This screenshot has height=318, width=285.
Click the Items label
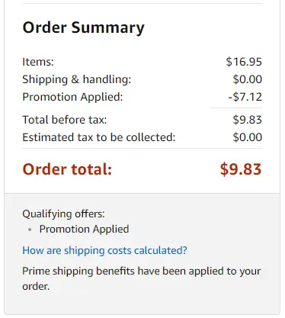coord(38,62)
